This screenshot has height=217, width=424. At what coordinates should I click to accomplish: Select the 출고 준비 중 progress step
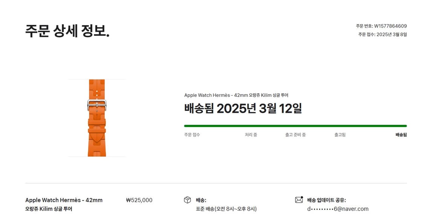coord(295,135)
